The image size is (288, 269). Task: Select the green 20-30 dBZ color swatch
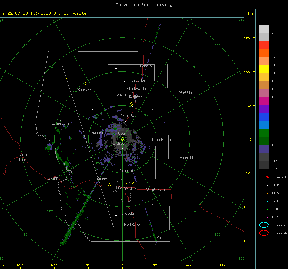click(264, 133)
